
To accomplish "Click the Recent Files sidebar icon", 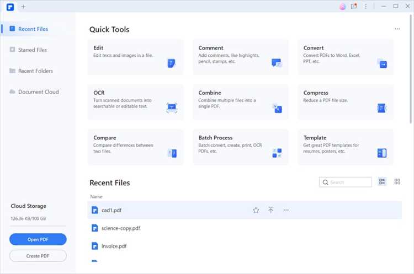I will [x=12, y=29].
